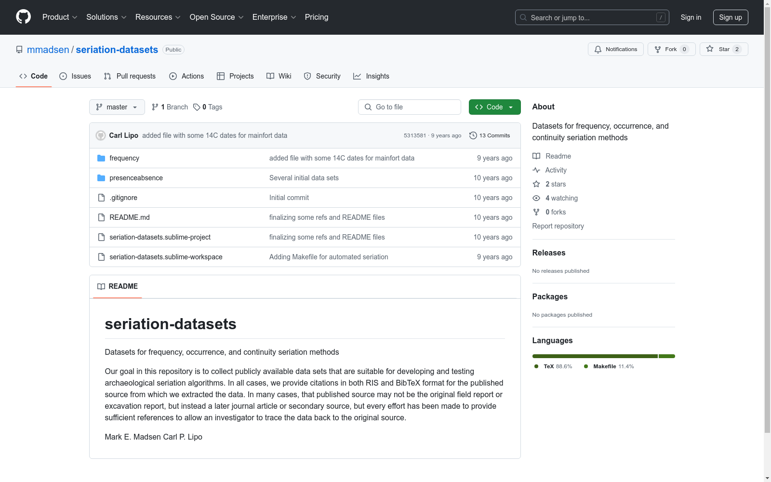771x482 pixels.
Task: Click the commit history clock icon
Action: tap(473, 135)
